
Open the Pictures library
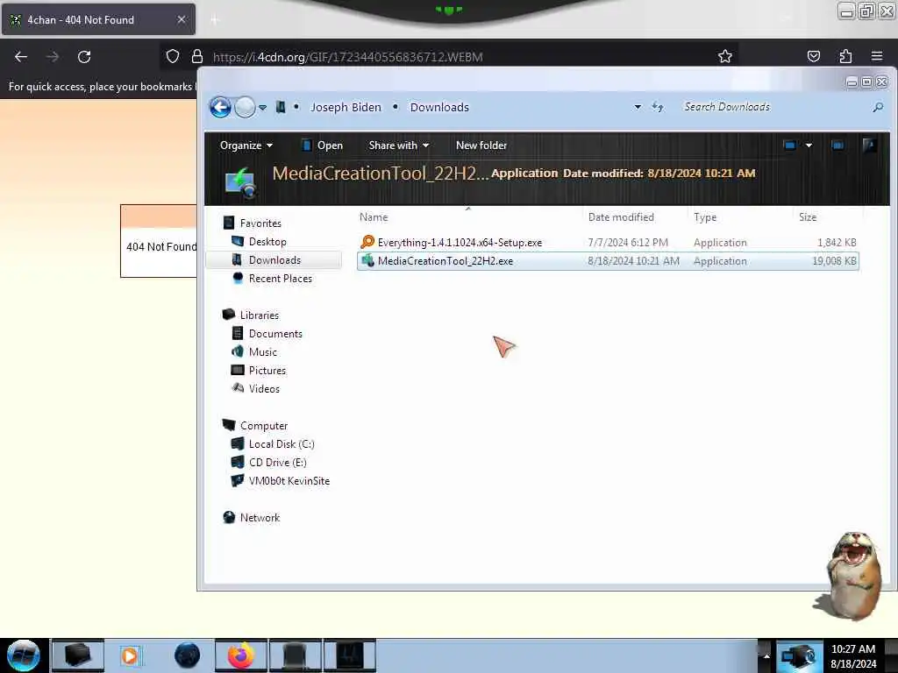point(267,371)
